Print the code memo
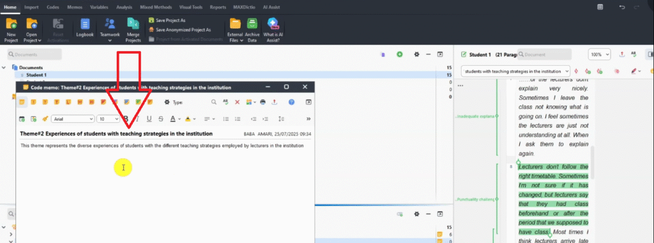 tap(262, 102)
